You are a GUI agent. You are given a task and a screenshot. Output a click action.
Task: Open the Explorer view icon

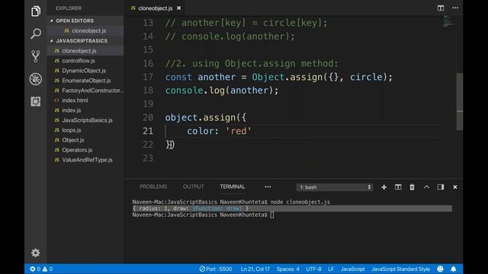pos(36,11)
